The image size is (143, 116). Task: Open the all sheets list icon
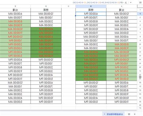pos(129,114)
